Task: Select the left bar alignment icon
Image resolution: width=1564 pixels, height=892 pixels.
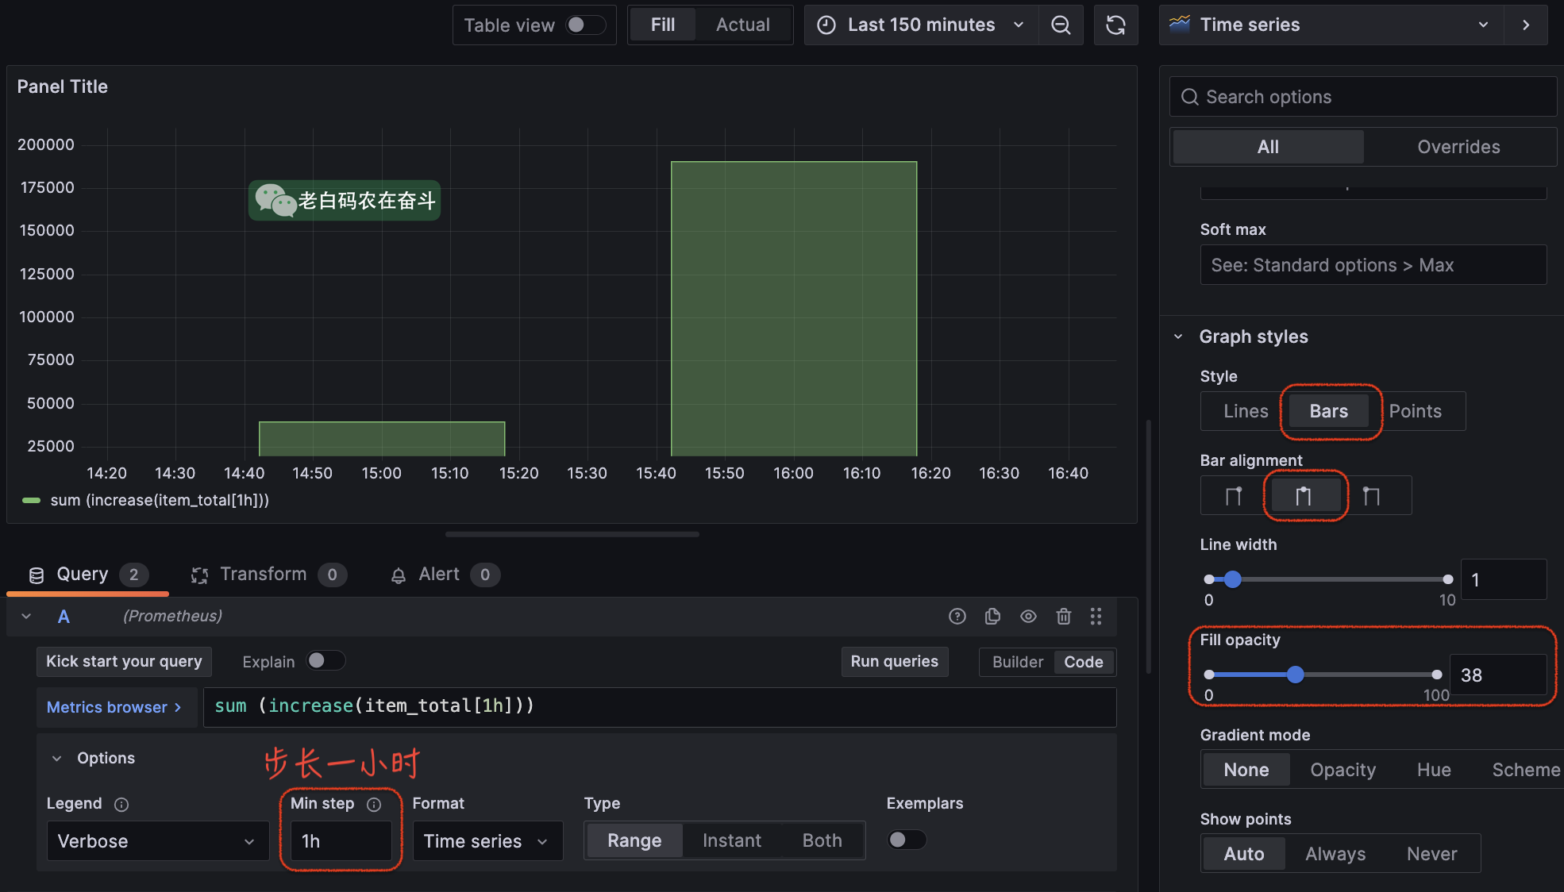Action: (1234, 496)
